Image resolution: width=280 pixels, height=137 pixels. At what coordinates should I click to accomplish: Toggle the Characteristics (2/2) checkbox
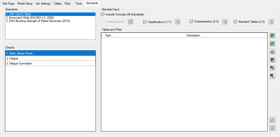(191, 21)
